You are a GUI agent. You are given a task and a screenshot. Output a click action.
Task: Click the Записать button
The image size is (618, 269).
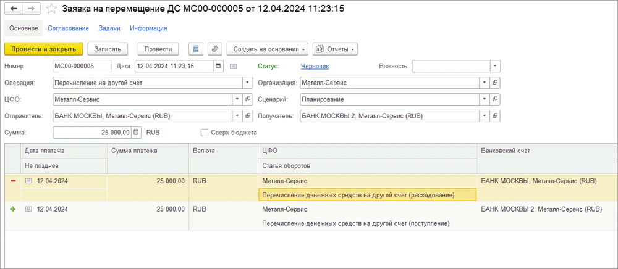pyautogui.click(x=108, y=49)
